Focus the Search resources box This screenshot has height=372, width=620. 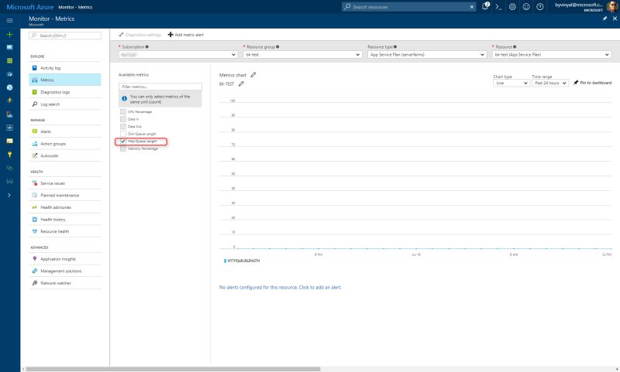tap(408, 7)
